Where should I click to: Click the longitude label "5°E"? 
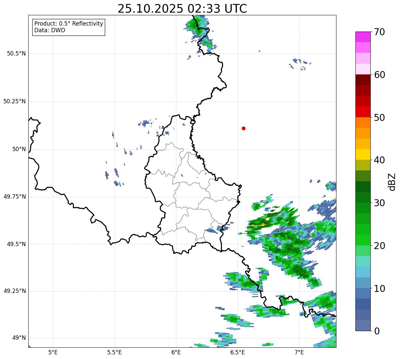[53, 352]
